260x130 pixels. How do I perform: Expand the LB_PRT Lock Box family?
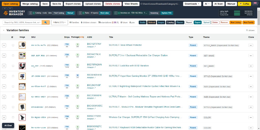click(x=4, y=66)
